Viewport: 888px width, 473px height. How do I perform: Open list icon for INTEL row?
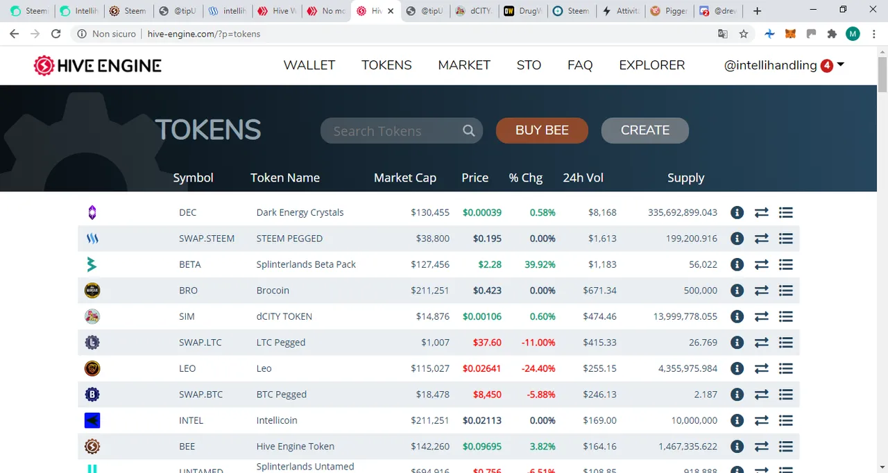pyautogui.click(x=785, y=420)
